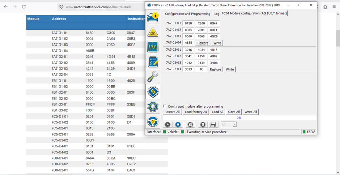Open the browser extensions puzzle icon
340x175 pixels.
(325, 7)
